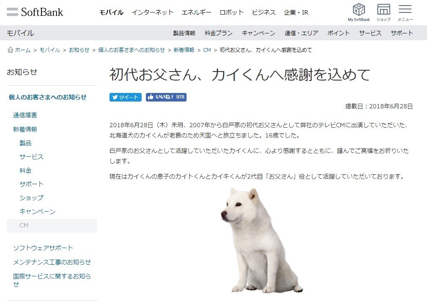427x302 pixels.
Task: Click the Facebook いいね! like button
Action: tap(166, 97)
